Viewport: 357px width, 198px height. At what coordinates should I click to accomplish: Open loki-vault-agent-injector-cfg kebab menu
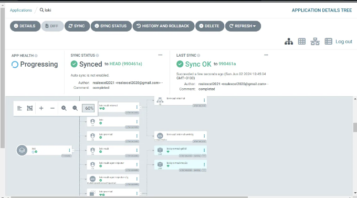(x=137, y=179)
